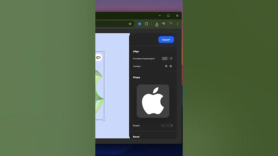
Task: Open the profile avatar menu
Action: click(x=171, y=24)
